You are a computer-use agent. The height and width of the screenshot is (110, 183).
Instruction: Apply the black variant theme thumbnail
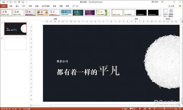pyautogui.click(x=141, y=13)
